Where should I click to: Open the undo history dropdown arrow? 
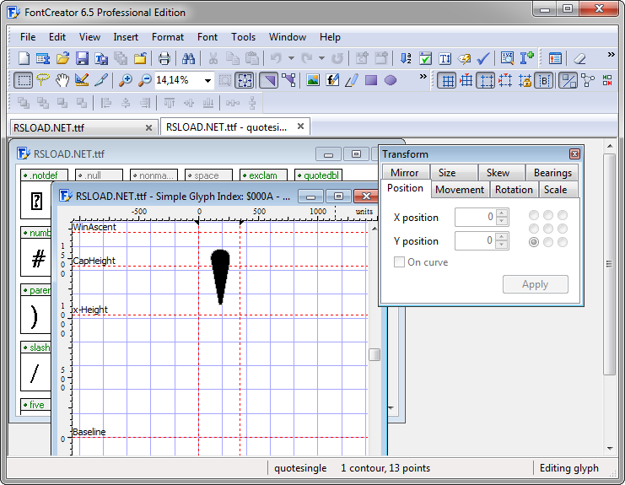click(x=291, y=58)
